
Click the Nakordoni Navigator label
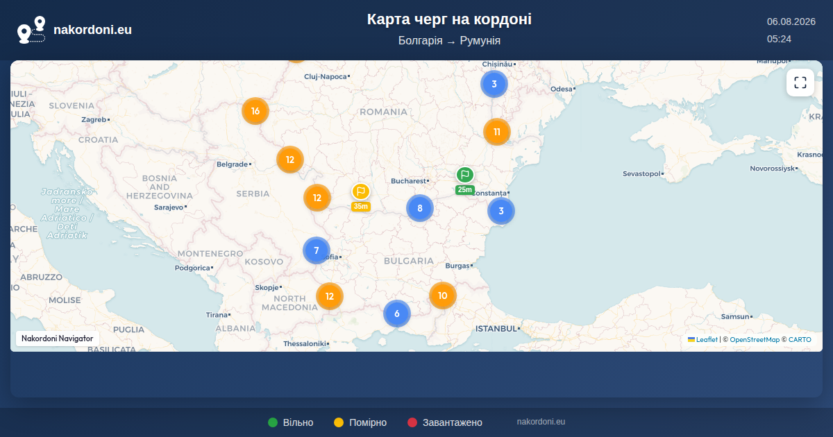58,339
